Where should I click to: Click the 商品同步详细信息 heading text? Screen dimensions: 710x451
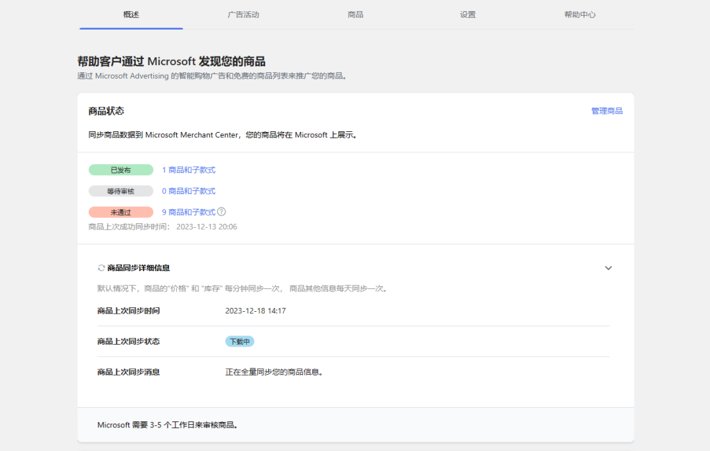click(139, 268)
